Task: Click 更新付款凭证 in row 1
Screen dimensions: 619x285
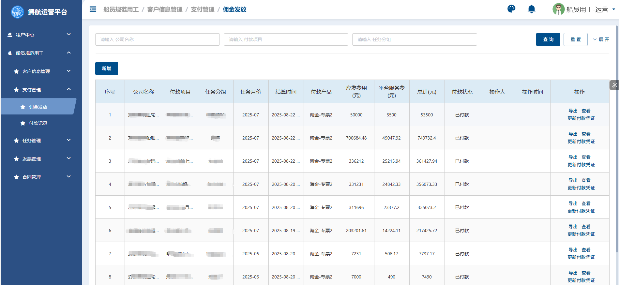Action: [581, 118]
